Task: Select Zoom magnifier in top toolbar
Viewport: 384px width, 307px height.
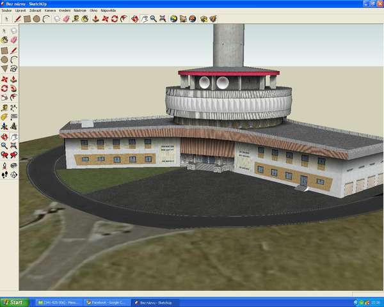Action: coord(154,19)
